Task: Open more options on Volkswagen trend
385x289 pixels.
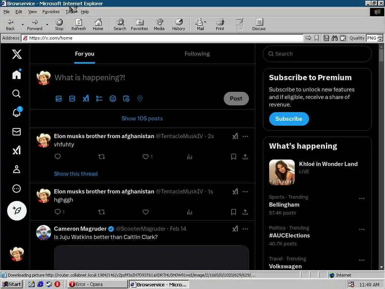Action: [362, 260]
